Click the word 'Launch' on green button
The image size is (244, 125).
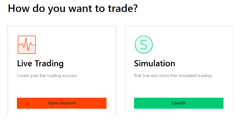tap(179, 103)
